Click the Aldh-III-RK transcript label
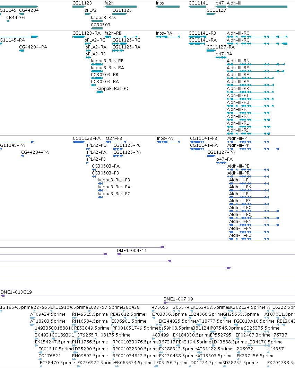 tap(238, 116)
